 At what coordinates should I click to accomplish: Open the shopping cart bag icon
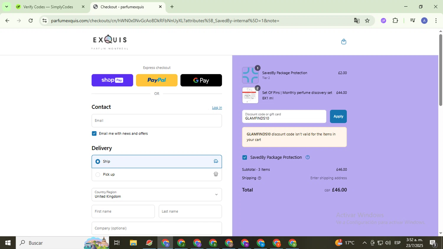[343, 42]
